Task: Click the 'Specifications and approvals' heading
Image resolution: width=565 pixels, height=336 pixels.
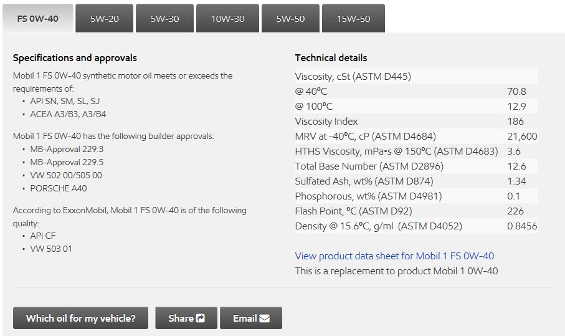Action: tap(75, 58)
